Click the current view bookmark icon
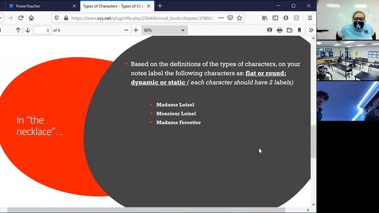 [x=299, y=30]
